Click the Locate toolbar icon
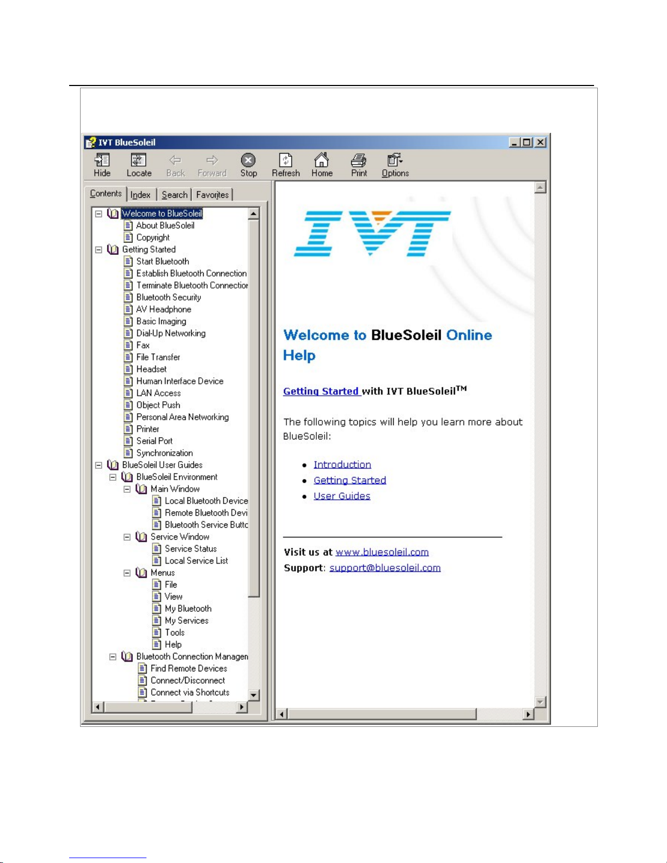The height and width of the screenshot is (863, 667). (139, 164)
